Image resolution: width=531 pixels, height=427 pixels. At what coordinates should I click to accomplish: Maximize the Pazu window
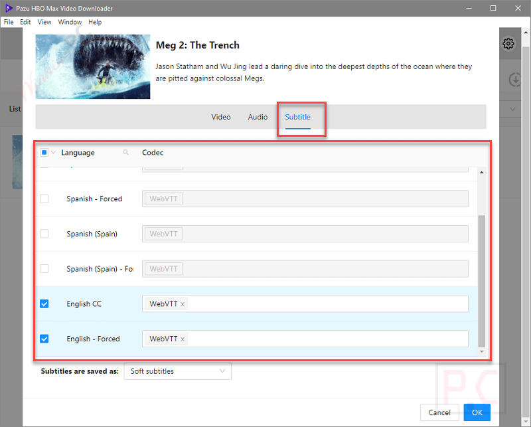point(493,8)
